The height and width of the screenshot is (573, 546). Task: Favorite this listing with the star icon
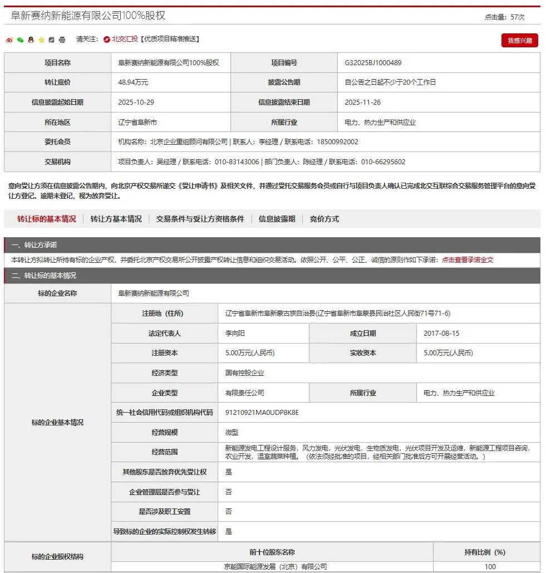(x=41, y=39)
